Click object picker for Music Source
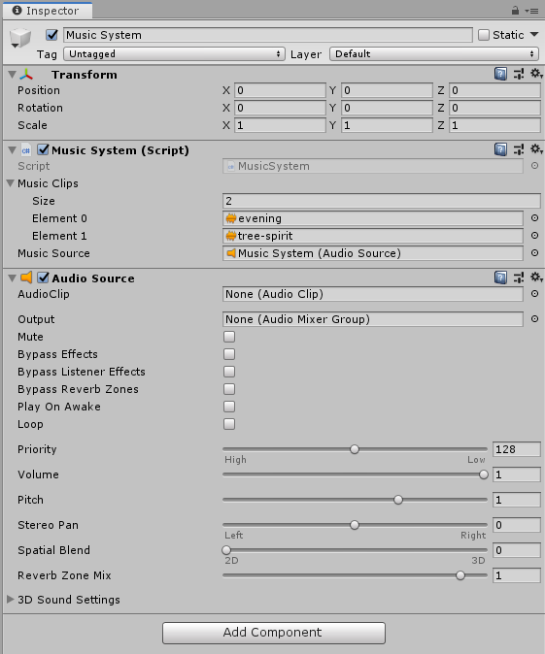Screen dimensions: 545x654 (x=534, y=253)
